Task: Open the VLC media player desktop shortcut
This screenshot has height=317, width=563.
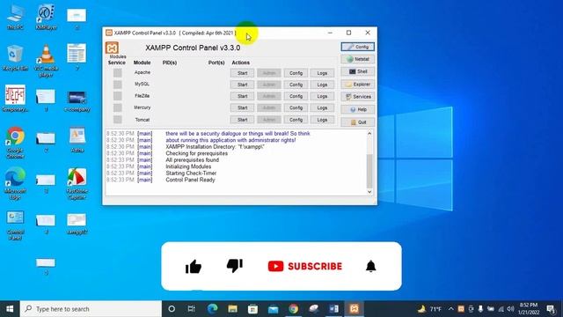Action: 46,61
